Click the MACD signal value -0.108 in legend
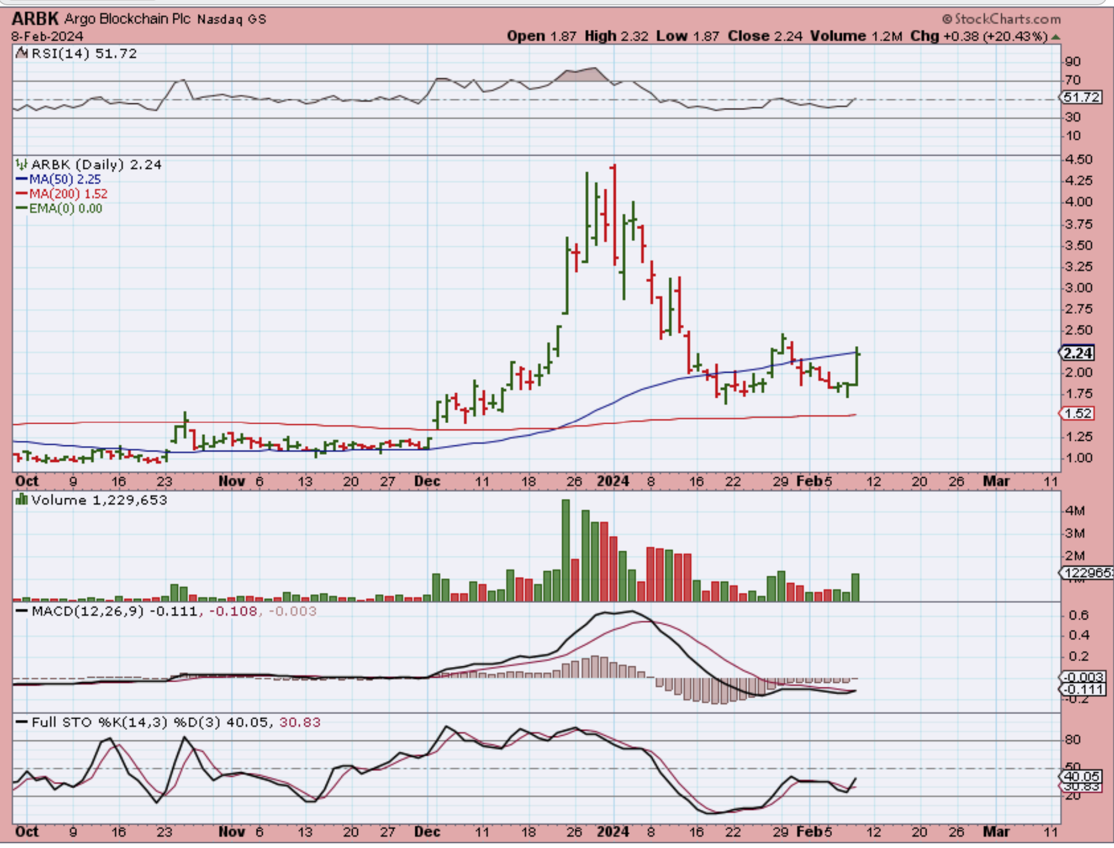Viewport: 1114px width, 848px height. tap(233, 611)
